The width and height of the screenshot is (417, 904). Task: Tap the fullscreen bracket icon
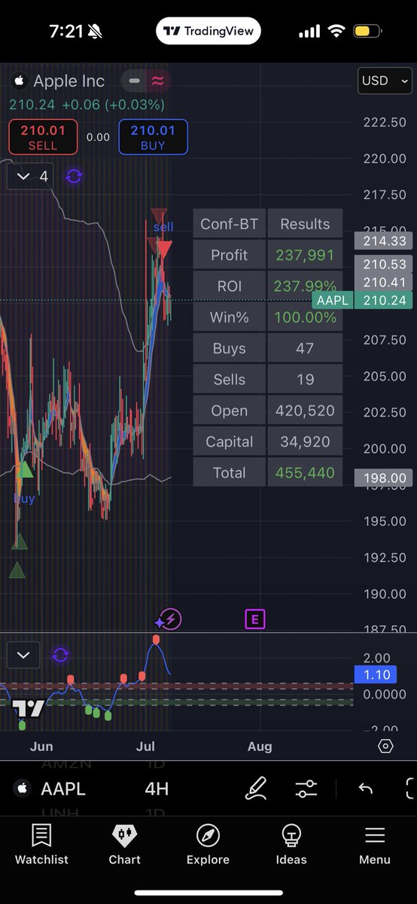click(410, 789)
